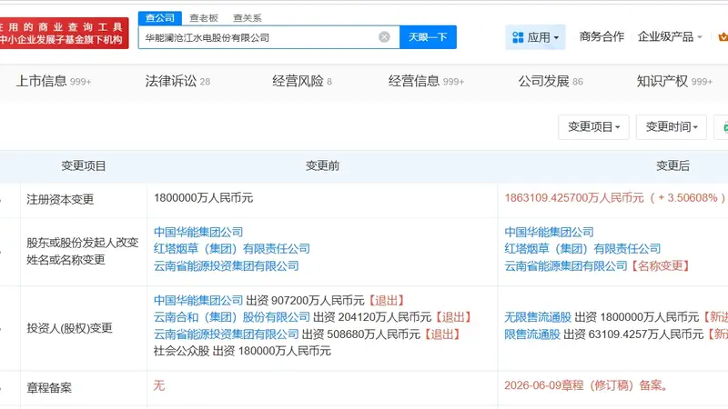The height and width of the screenshot is (409, 728).
Task: Open the 上市信息 section tab
Action: pos(54,82)
